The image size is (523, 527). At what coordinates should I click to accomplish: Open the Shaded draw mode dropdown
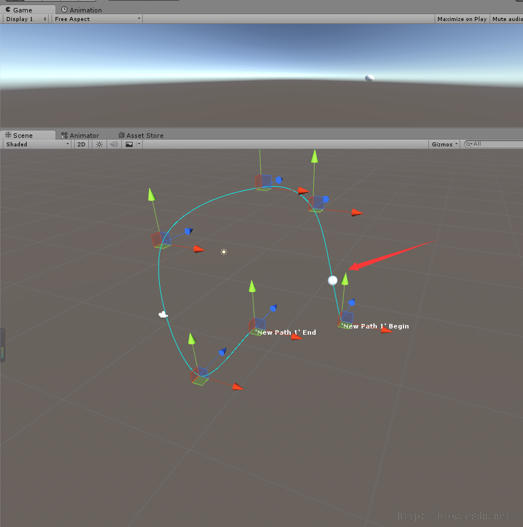(37, 144)
